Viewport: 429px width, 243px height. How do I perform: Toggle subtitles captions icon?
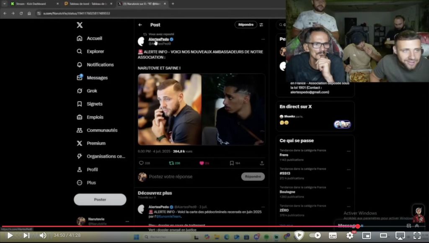pyautogui.click(x=333, y=235)
